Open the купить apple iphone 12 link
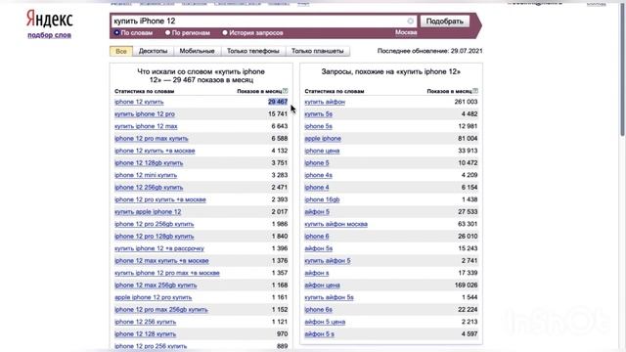The height and width of the screenshot is (352, 626). pos(148,212)
